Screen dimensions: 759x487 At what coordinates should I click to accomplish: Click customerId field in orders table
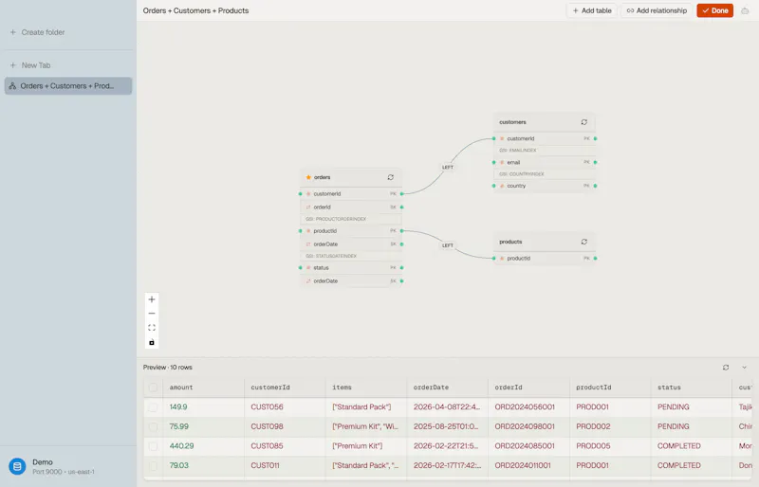pyautogui.click(x=351, y=194)
